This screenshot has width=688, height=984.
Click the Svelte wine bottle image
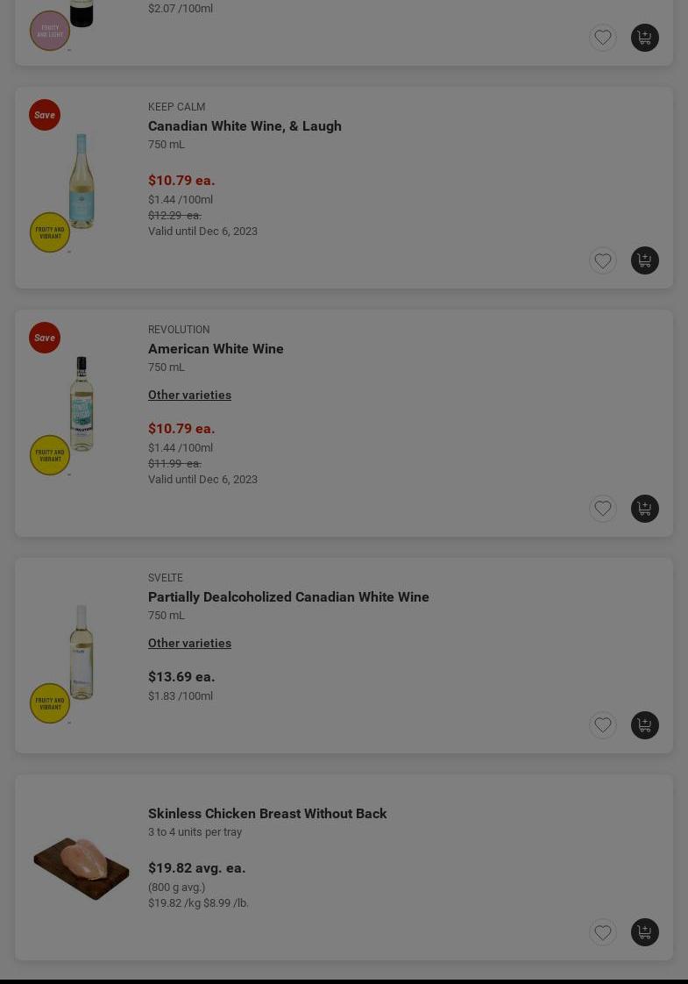click(x=82, y=652)
